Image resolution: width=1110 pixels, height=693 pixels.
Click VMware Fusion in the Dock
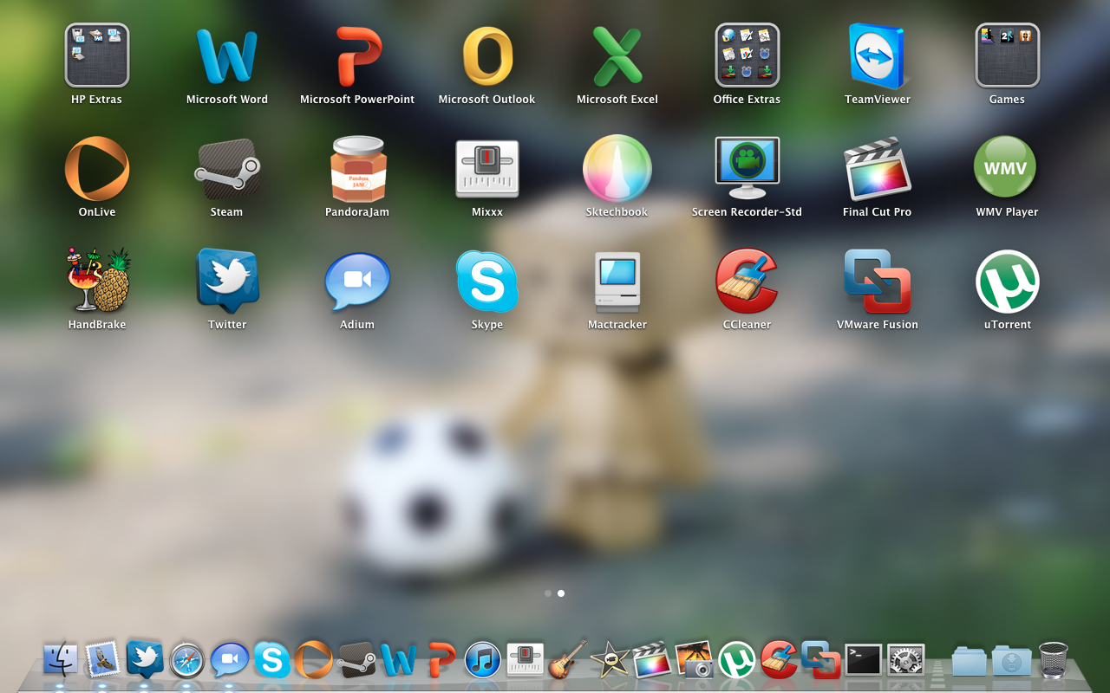pyautogui.click(x=821, y=660)
